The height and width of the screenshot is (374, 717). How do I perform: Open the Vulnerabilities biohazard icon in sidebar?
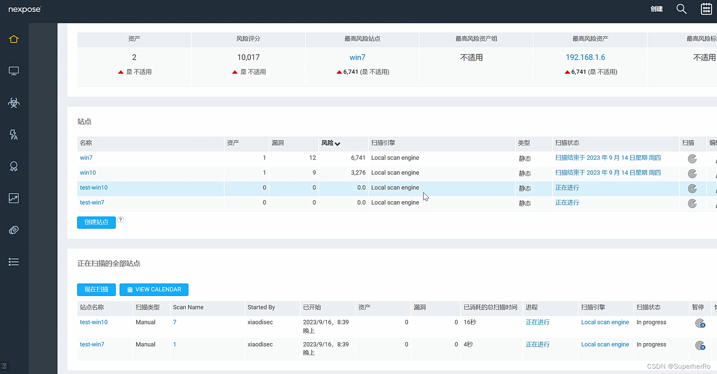click(x=14, y=103)
